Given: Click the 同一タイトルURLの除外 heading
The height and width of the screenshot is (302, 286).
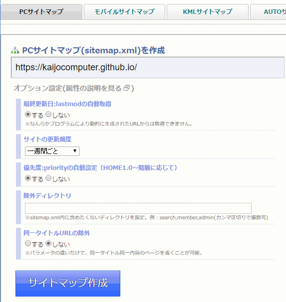Looking at the screenshot, I should point(57,233).
